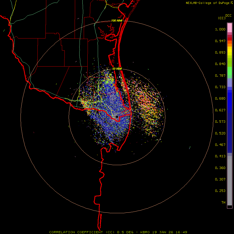This screenshot has width=234, height=234.
Task: Click the KBRO station ID in caption
Action: pyautogui.click(x=146, y=232)
